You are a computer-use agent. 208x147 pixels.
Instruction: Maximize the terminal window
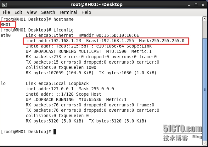(x=196, y=5)
